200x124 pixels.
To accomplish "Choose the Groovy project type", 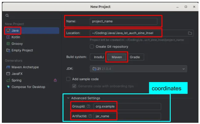I will [17, 44].
